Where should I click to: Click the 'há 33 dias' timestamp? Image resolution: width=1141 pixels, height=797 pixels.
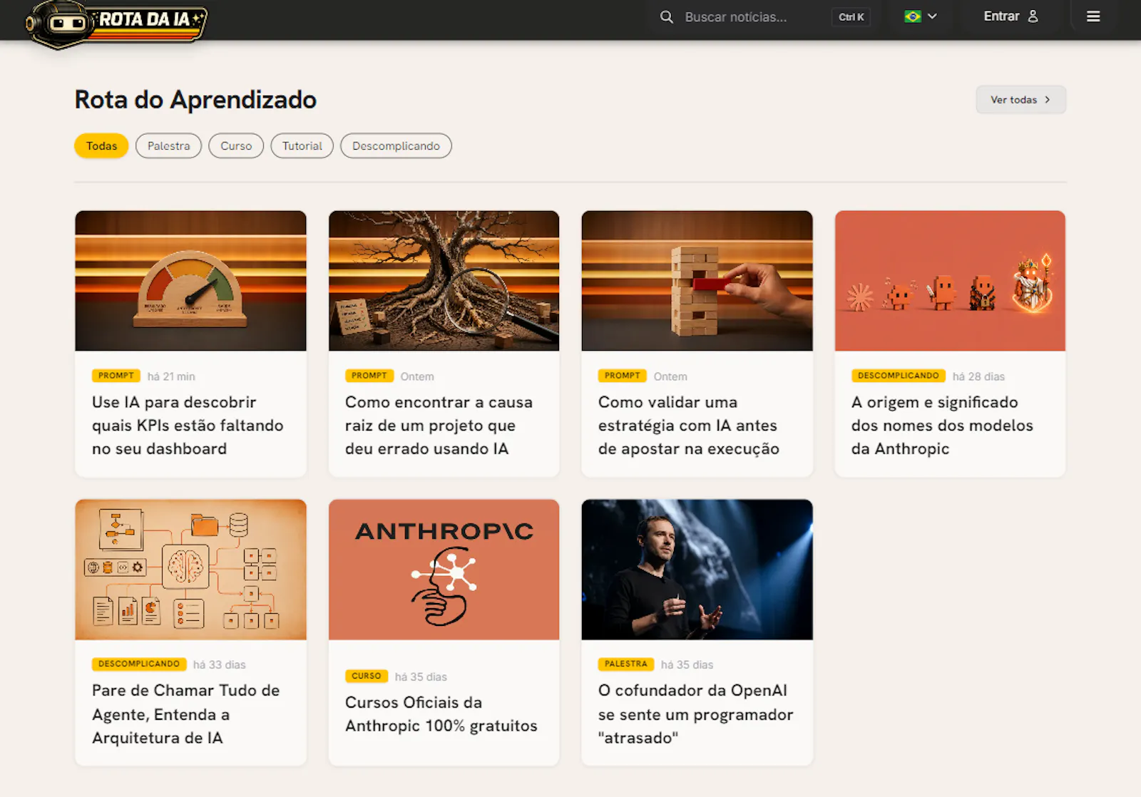(220, 664)
